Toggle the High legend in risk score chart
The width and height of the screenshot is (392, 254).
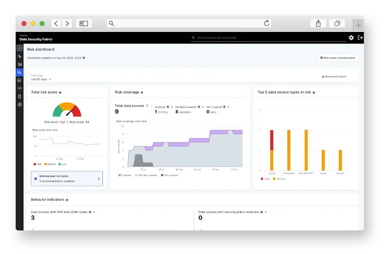pos(37,164)
